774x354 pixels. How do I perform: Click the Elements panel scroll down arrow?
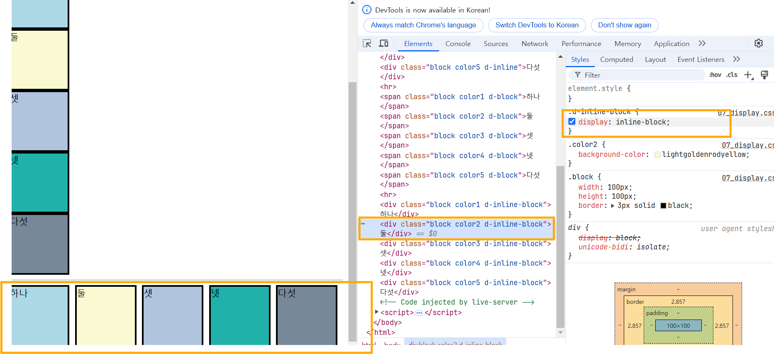[560, 332]
